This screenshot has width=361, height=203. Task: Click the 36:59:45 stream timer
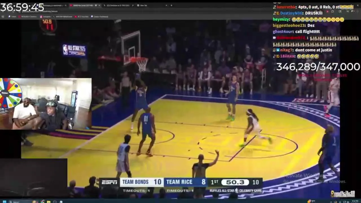[x=22, y=7]
